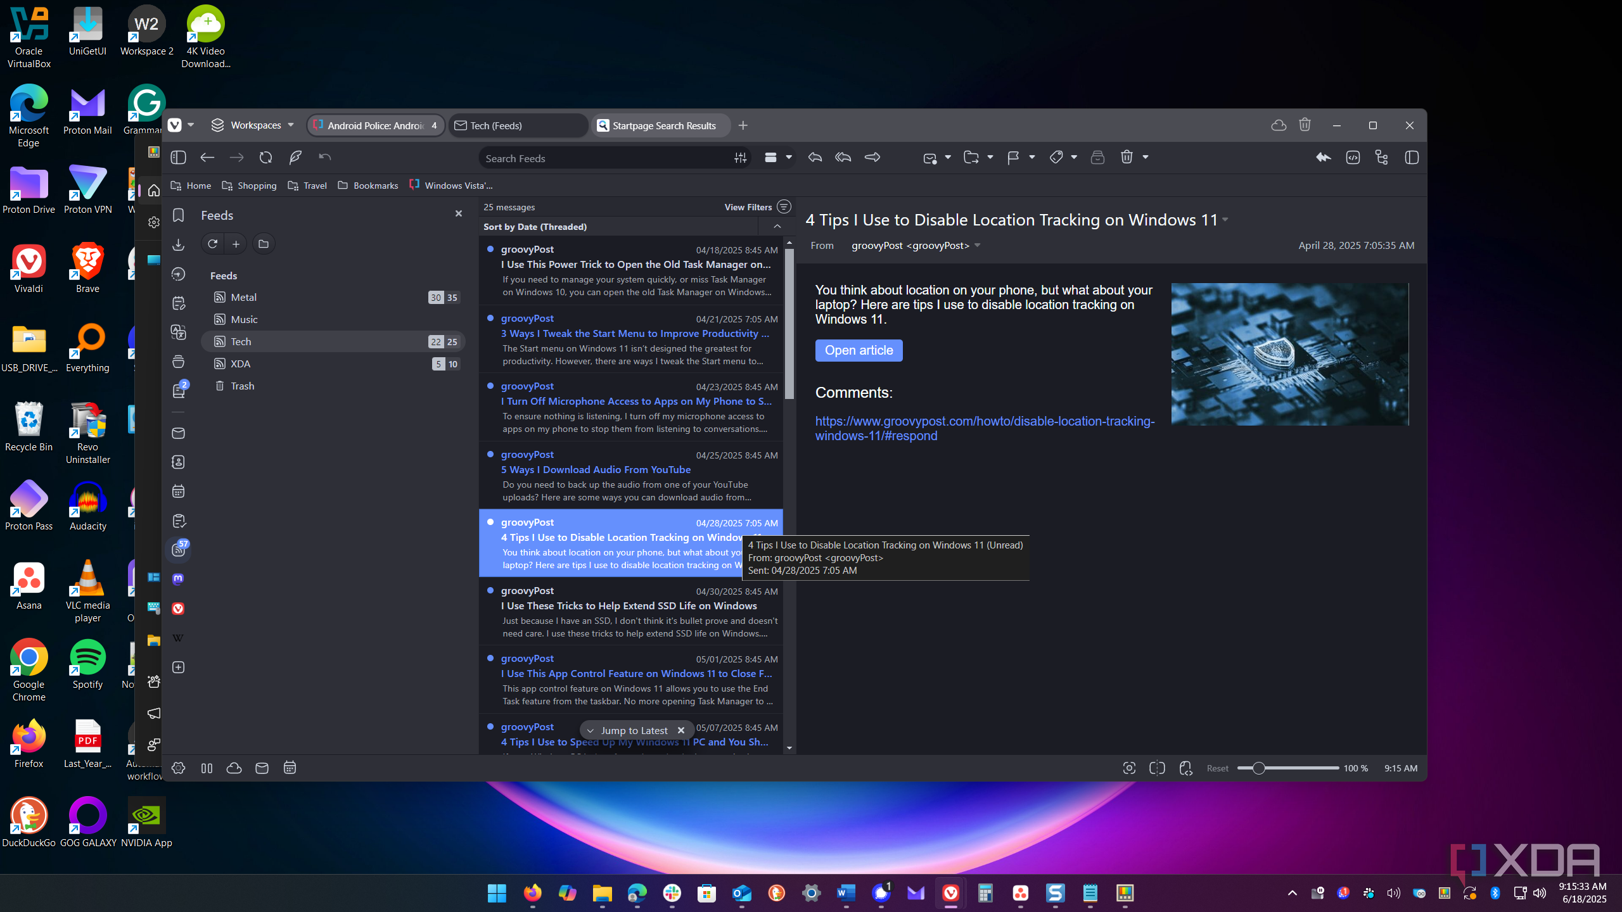Open the Vivaldi menu logo button
This screenshot has height=912, width=1622.
[175, 125]
